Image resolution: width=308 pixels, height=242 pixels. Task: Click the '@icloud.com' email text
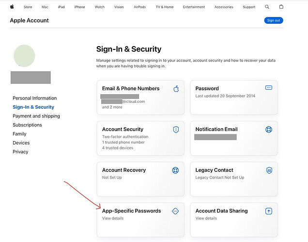tap(134, 101)
